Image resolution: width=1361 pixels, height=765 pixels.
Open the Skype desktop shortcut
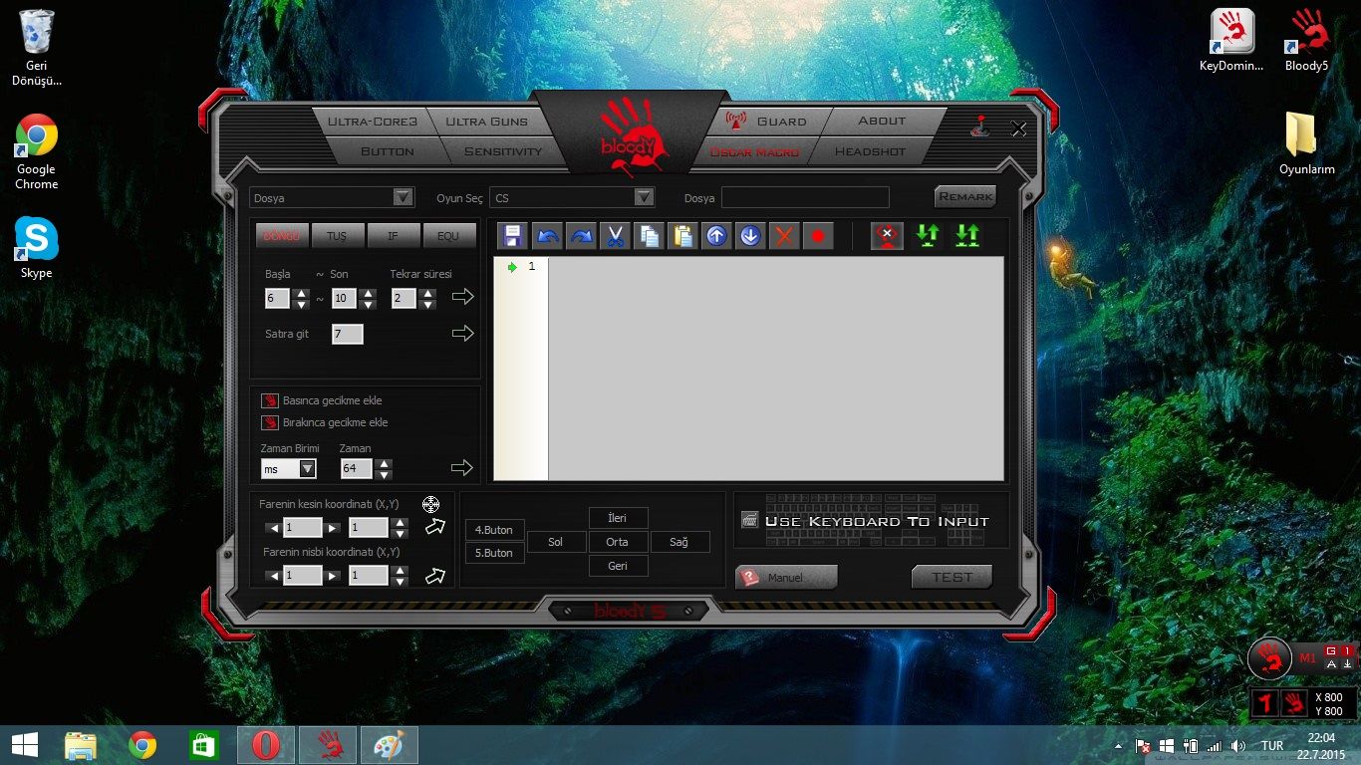click(37, 248)
